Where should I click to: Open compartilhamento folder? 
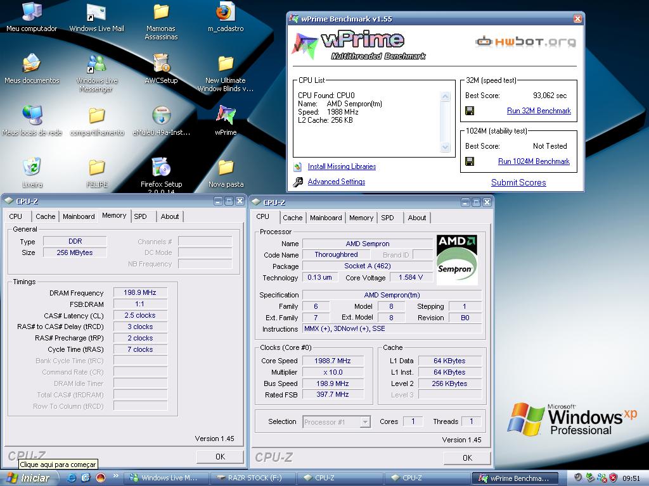96,121
